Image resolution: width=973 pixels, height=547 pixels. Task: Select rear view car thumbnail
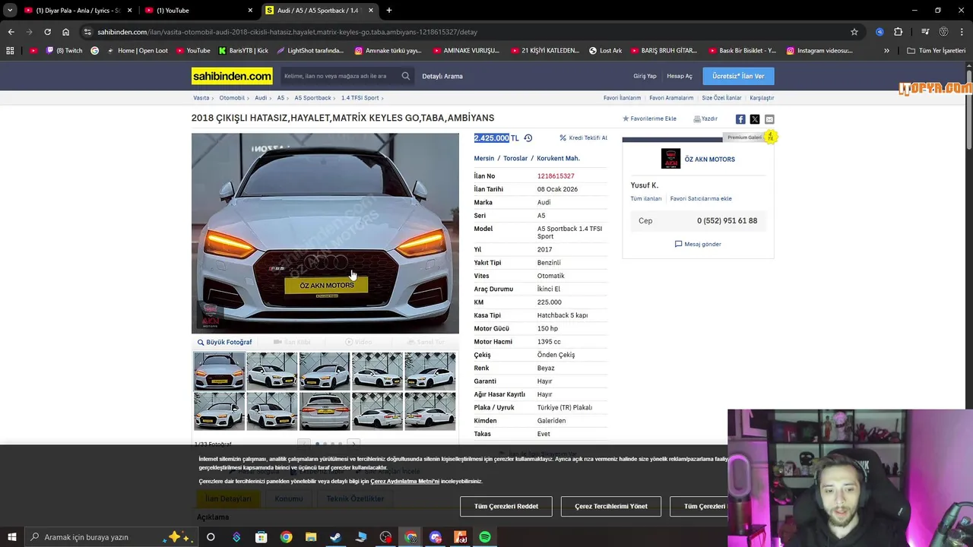point(325,411)
